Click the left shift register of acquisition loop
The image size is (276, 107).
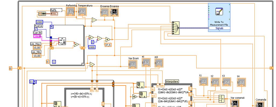[x=51, y=48]
